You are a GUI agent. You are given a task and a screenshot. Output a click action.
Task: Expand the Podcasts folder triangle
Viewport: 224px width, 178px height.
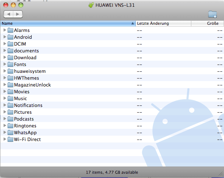click(5, 118)
